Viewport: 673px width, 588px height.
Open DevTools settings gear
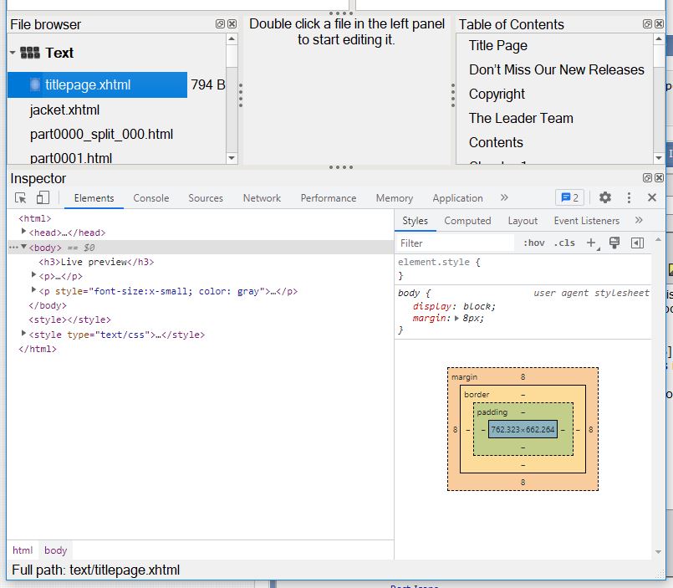605,198
